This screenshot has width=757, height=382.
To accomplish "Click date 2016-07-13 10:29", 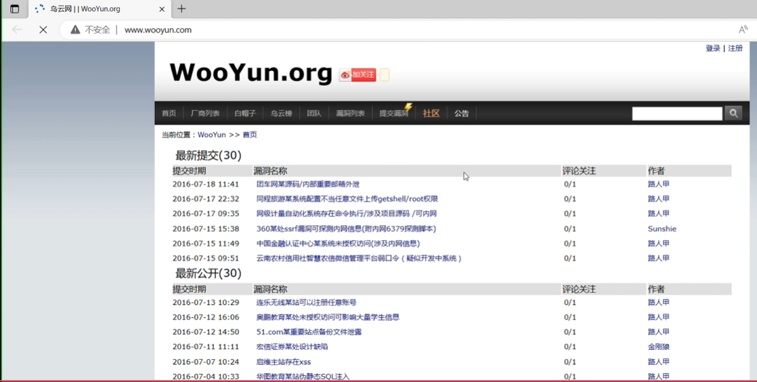I will (x=206, y=302).
